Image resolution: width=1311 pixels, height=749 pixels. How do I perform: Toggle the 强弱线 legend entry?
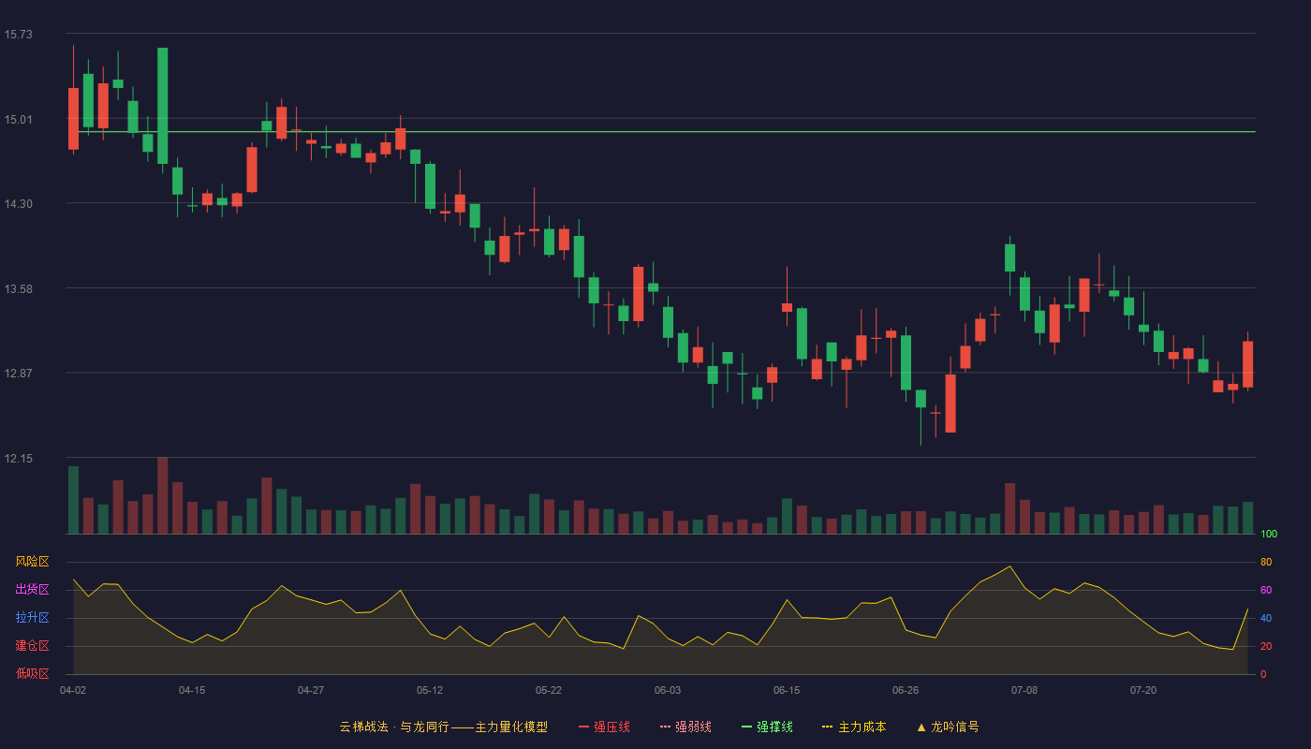tap(685, 727)
